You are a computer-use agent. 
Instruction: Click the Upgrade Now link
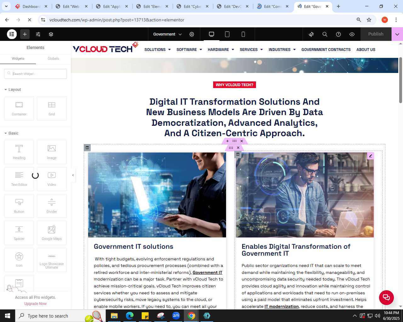pos(35,304)
